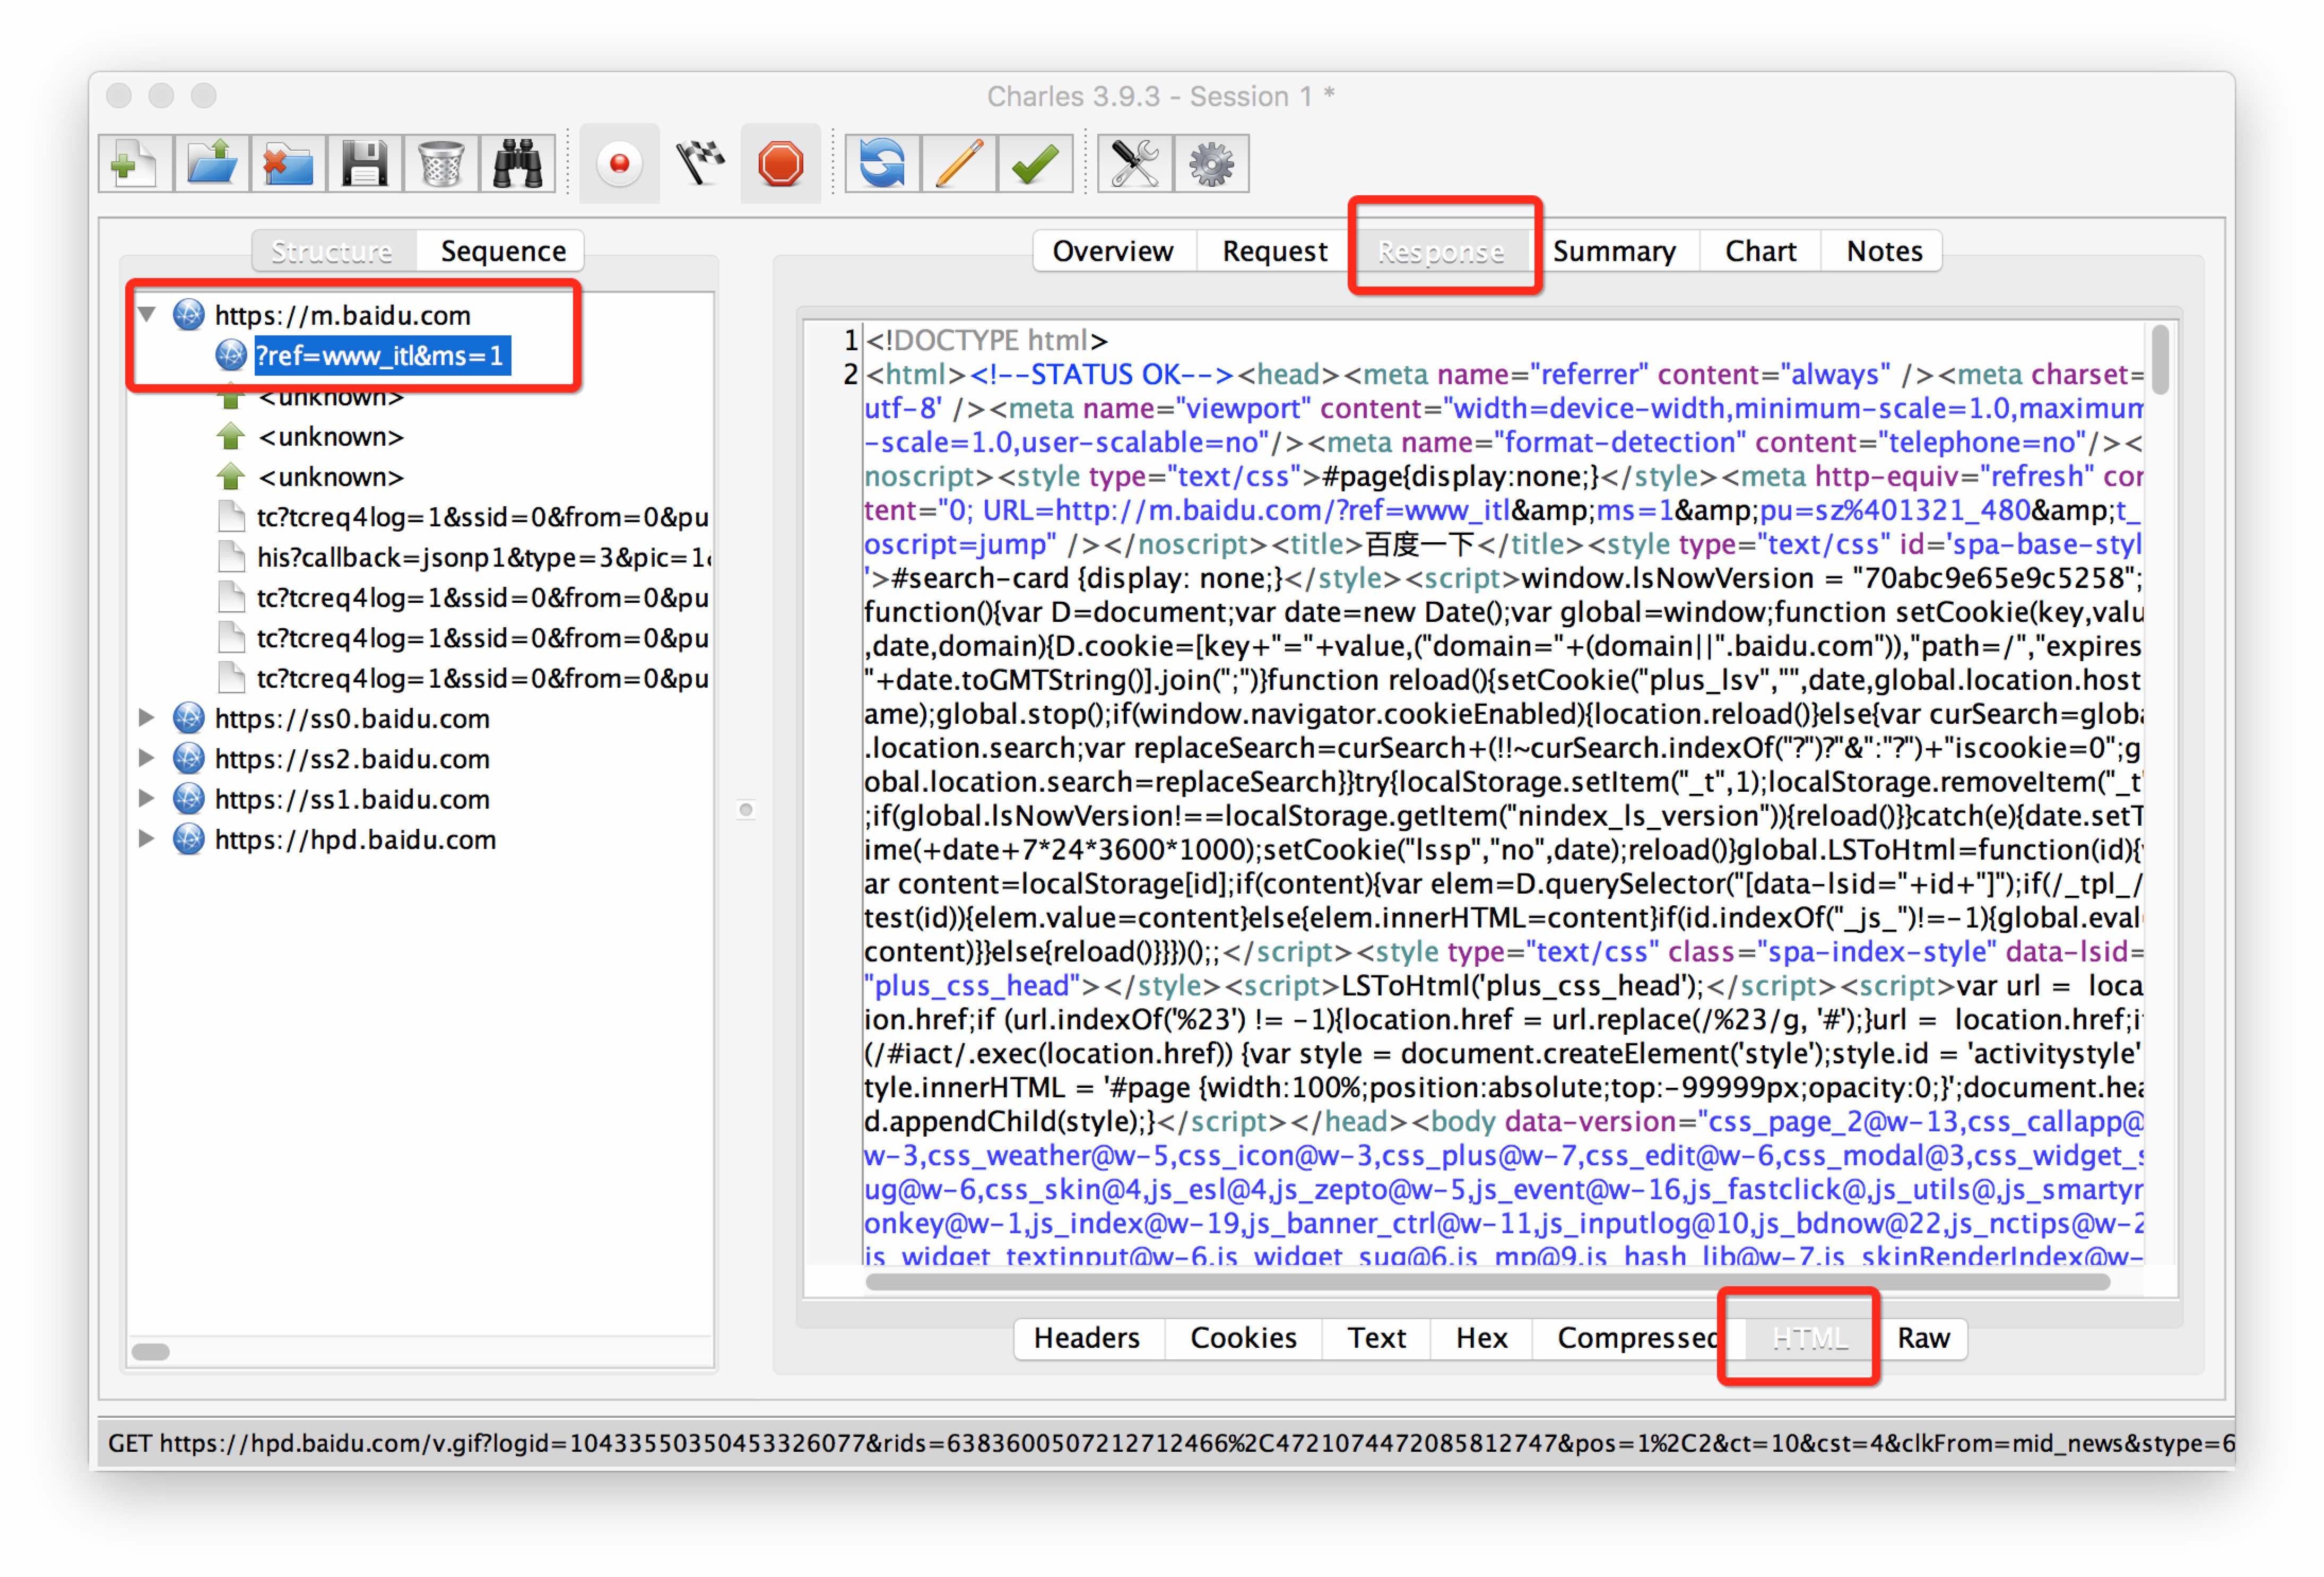
Task: Show response Text view
Action: (1376, 1338)
